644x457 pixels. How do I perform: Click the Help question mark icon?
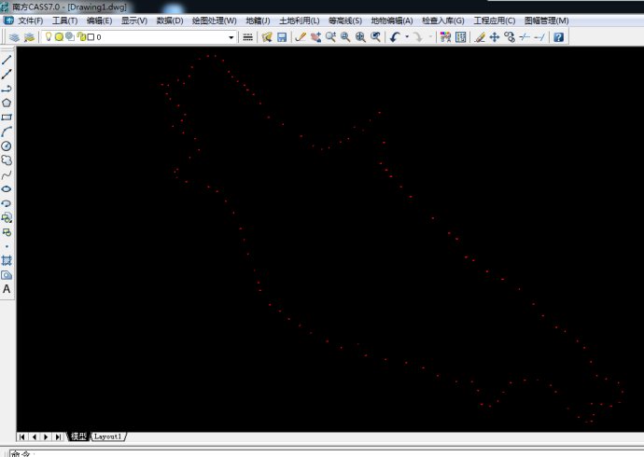pyautogui.click(x=558, y=37)
